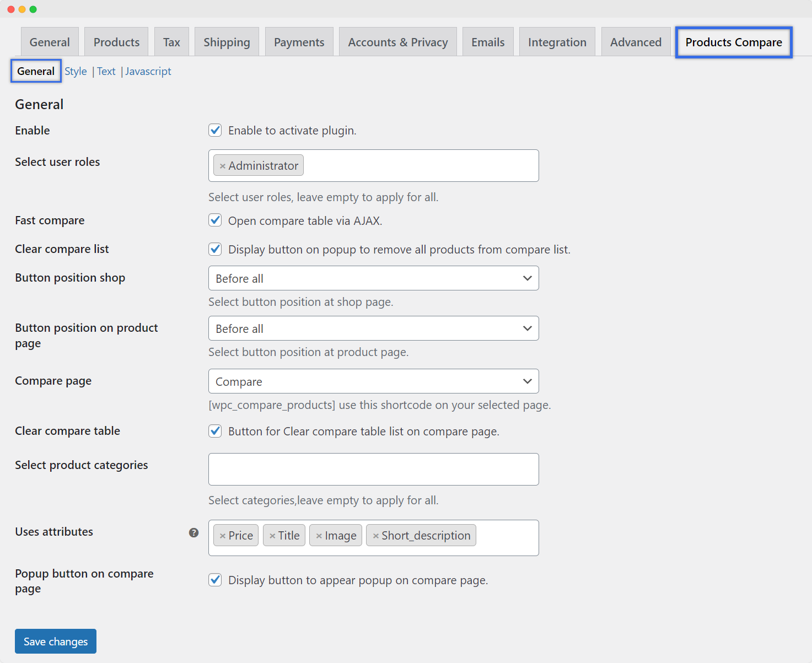812x663 pixels.
Task: Toggle Open compare table via AJAX
Action: (215, 220)
